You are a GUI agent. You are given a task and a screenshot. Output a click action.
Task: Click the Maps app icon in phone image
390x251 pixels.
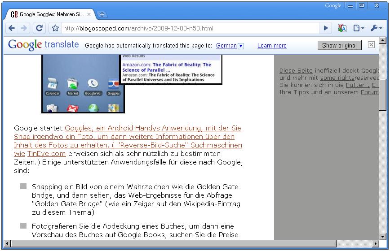point(113,108)
